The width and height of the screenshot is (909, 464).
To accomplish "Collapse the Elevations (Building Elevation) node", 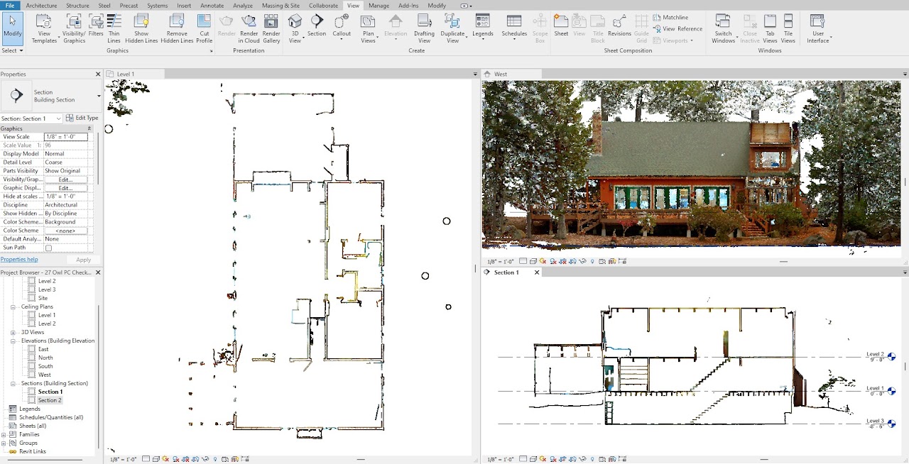I will pos(13,341).
